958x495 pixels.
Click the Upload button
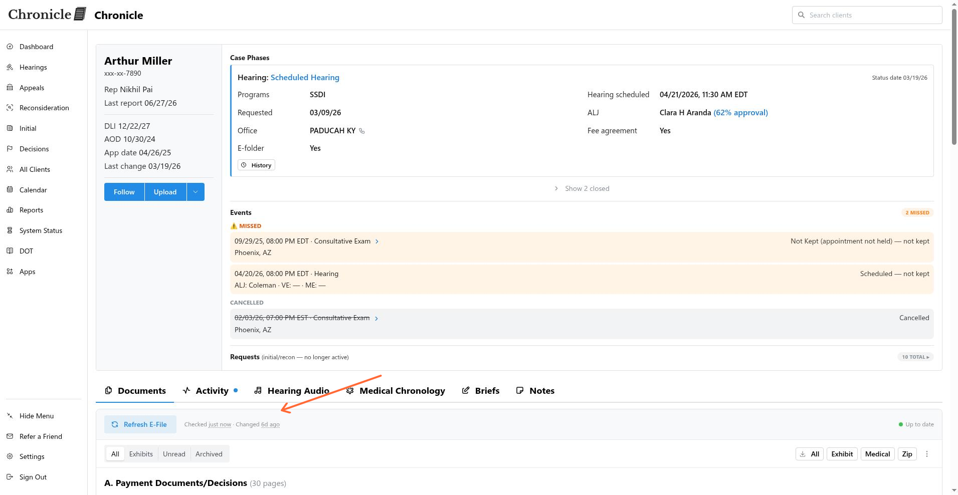pyautogui.click(x=165, y=192)
